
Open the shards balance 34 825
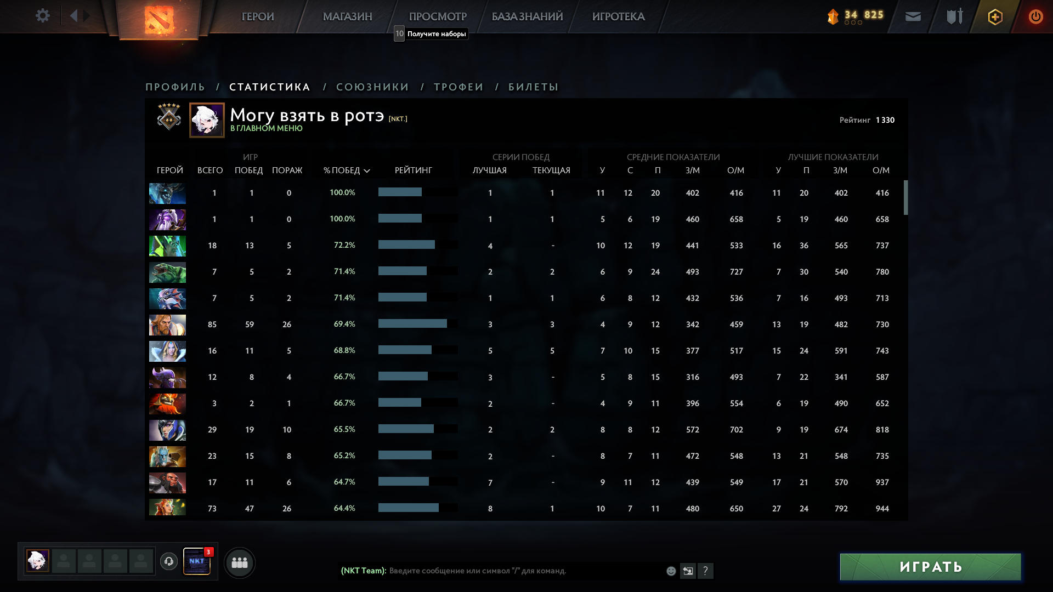[856, 16]
